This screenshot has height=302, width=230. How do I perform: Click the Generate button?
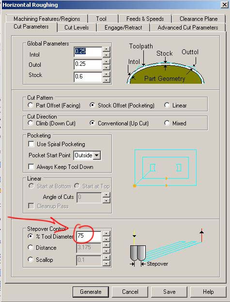[x=91, y=292]
